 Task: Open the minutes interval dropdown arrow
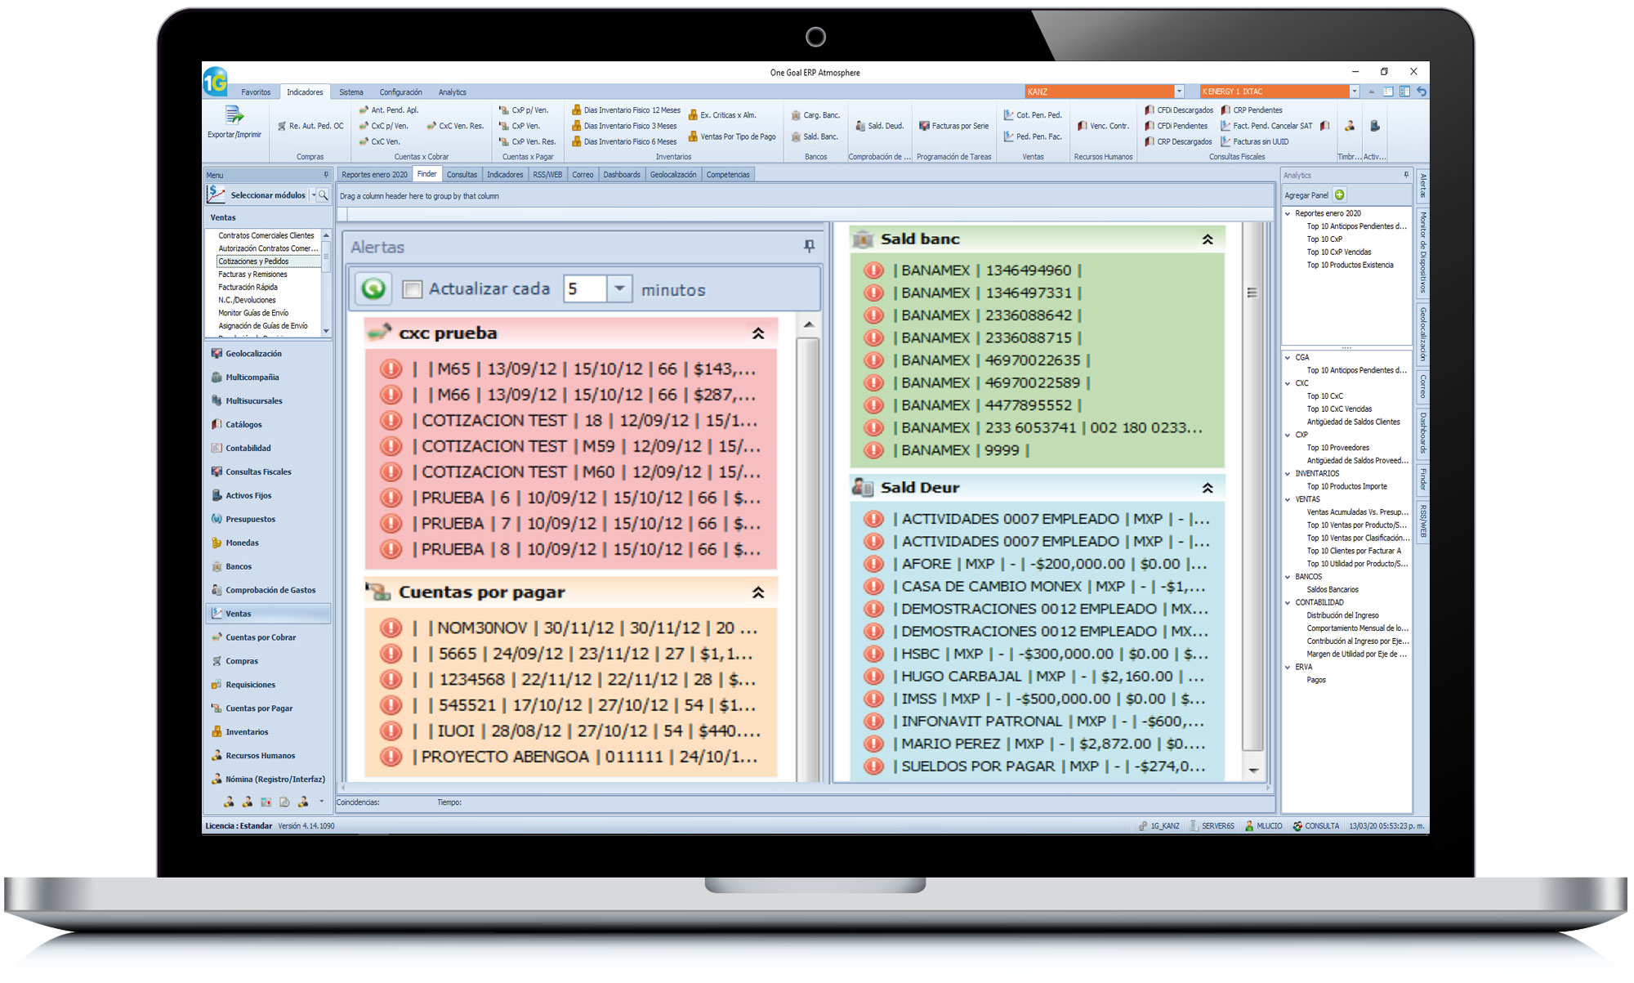(619, 288)
